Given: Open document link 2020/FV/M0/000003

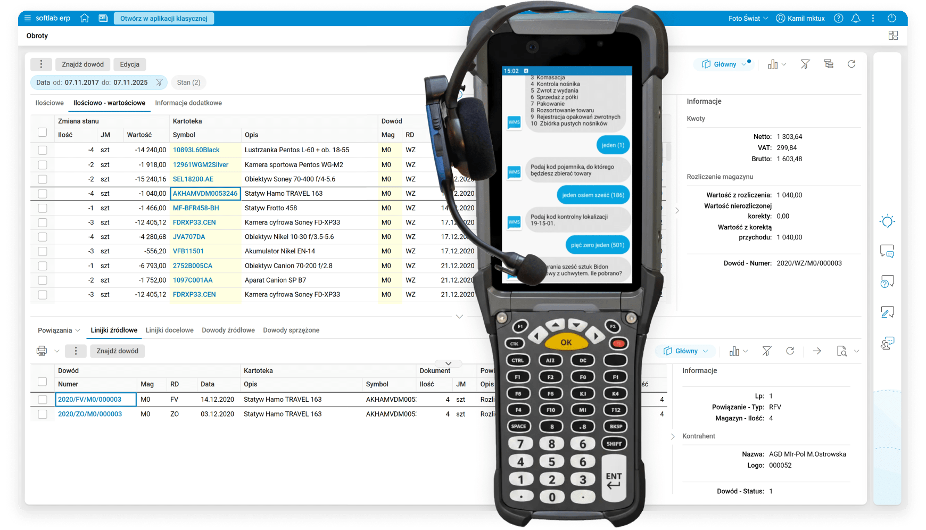Looking at the screenshot, I should [x=89, y=400].
